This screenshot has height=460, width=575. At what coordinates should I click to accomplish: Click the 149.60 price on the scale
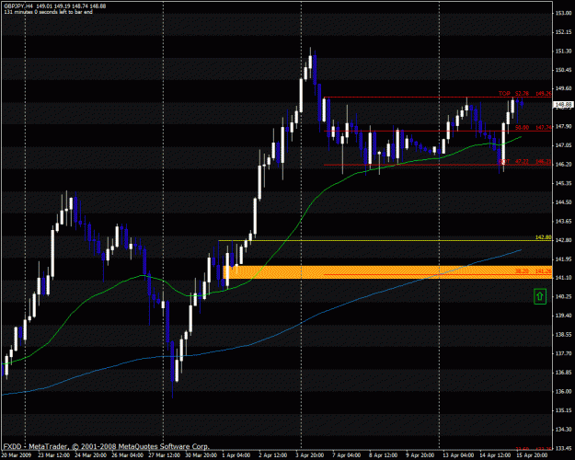(x=564, y=88)
